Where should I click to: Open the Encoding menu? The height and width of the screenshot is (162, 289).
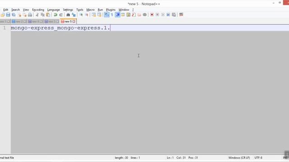point(38,10)
